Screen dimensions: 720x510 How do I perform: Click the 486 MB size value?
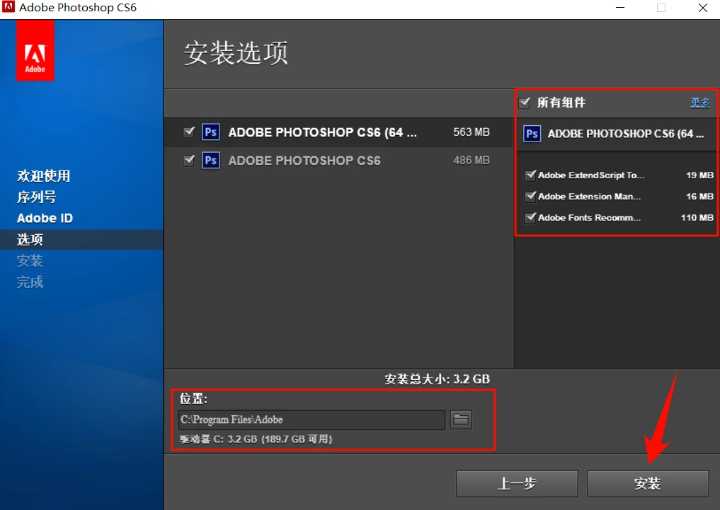[472, 161]
